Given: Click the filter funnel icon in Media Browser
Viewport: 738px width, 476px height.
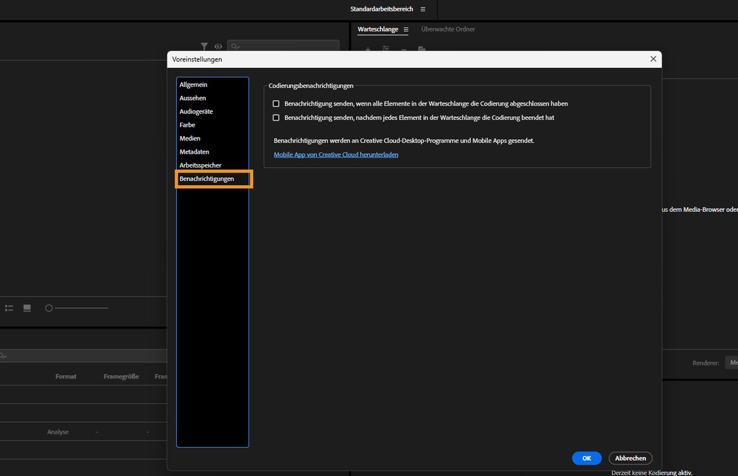Looking at the screenshot, I should click(x=204, y=46).
